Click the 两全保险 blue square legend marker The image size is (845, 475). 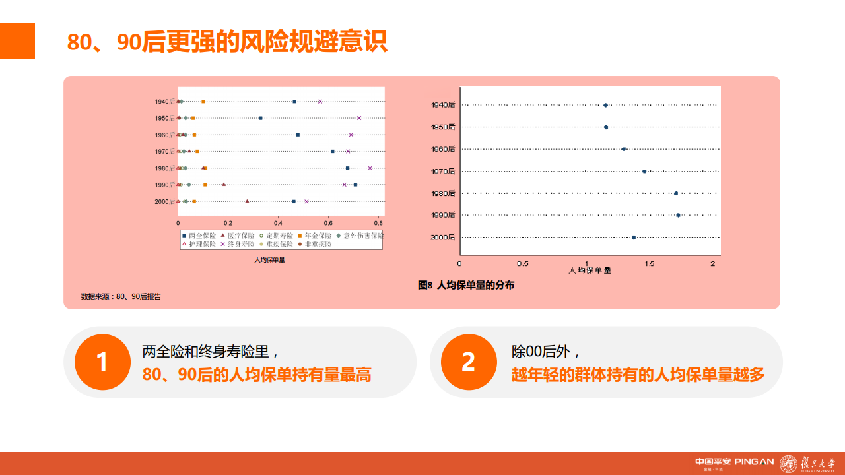point(184,236)
